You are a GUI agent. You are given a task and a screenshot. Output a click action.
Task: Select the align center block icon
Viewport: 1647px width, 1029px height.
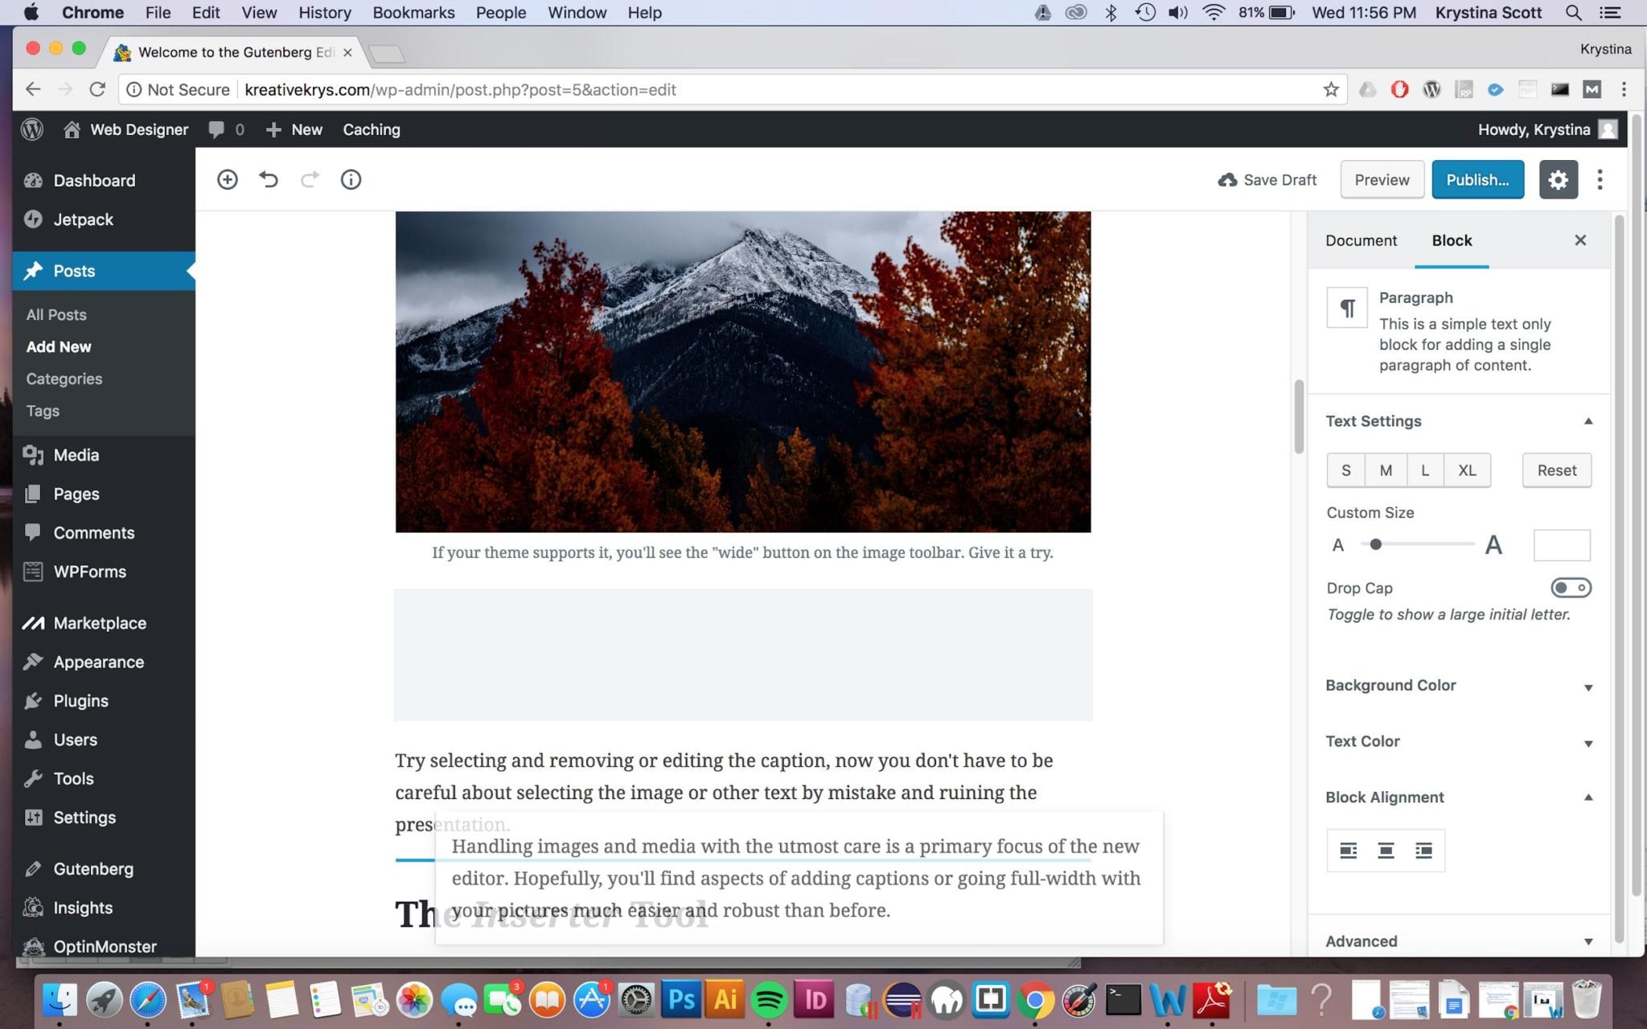1386,851
